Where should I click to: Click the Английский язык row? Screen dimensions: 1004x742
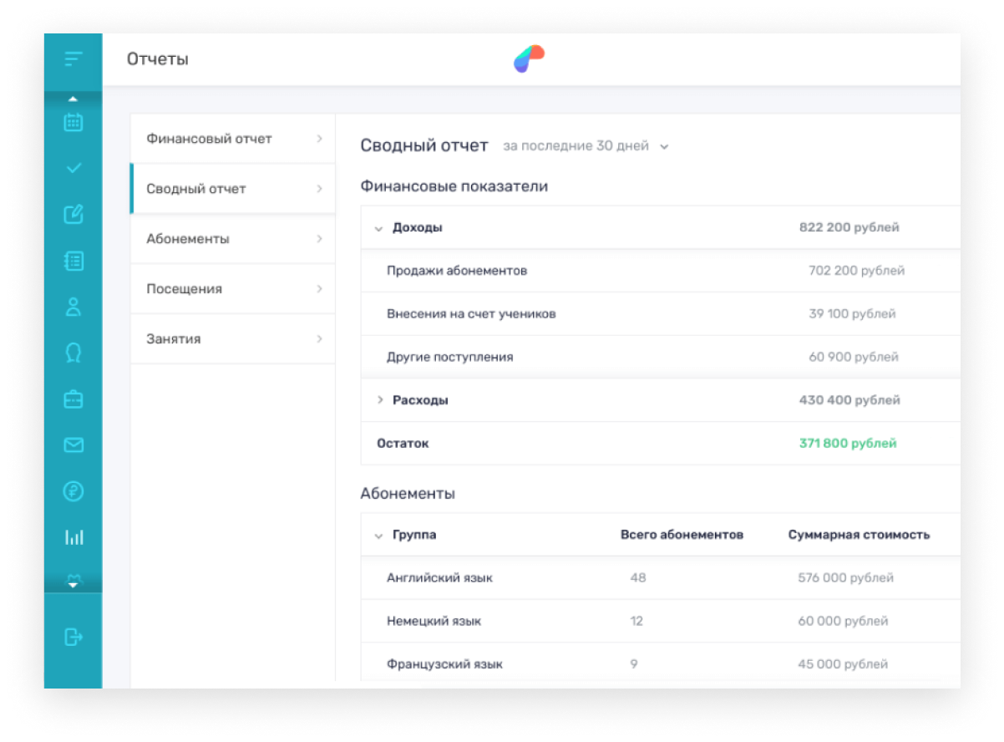pos(661,578)
